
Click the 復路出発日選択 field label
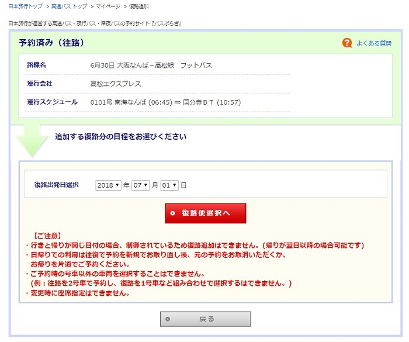[56, 185]
